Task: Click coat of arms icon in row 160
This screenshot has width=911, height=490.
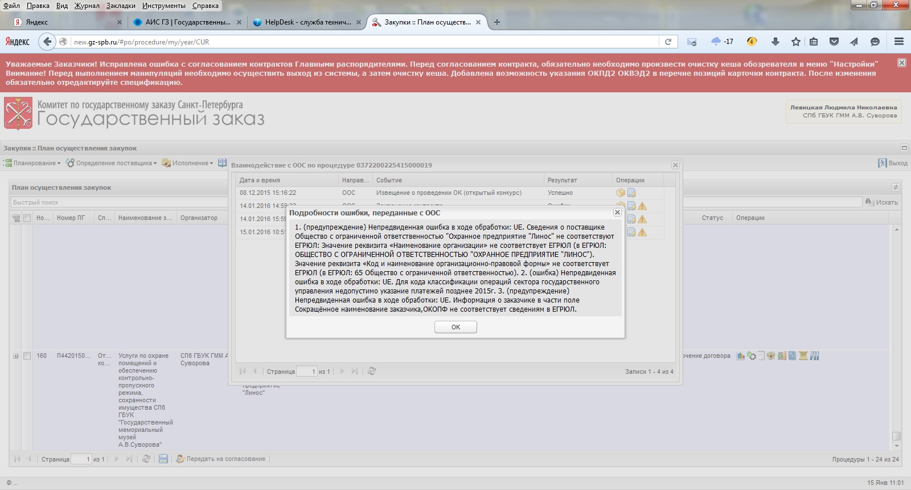Action: [x=771, y=356]
